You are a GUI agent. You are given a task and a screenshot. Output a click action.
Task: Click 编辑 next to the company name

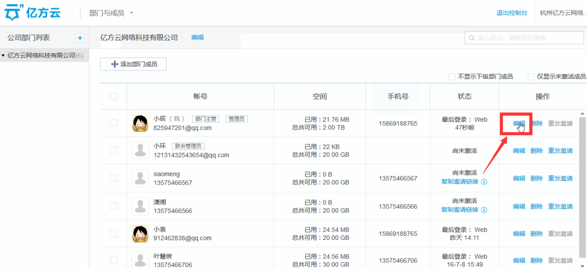pyautogui.click(x=198, y=38)
